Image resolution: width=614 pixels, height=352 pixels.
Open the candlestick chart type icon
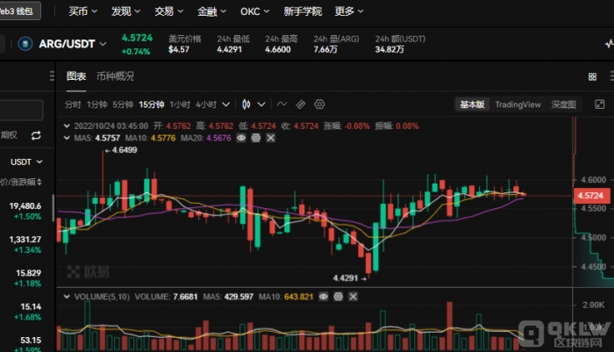click(x=247, y=104)
